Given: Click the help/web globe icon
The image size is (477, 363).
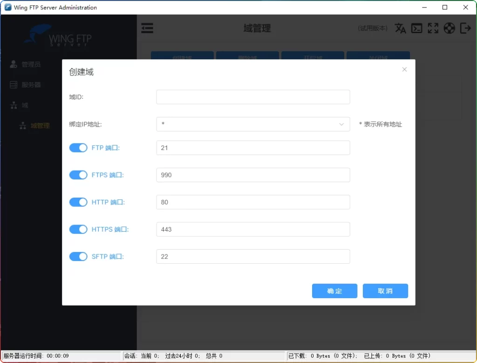Looking at the screenshot, I should coord(449,28).
